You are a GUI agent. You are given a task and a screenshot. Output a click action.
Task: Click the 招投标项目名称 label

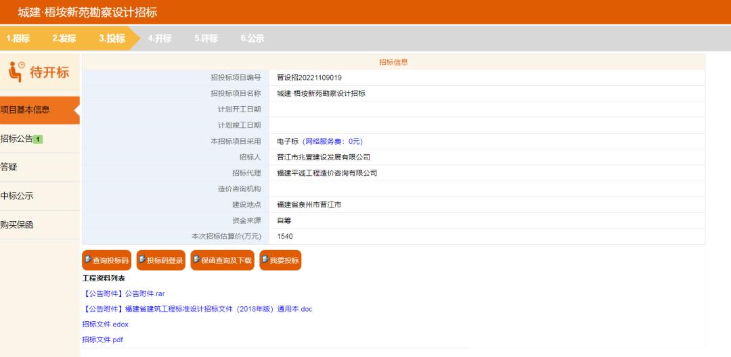point(236,93)
